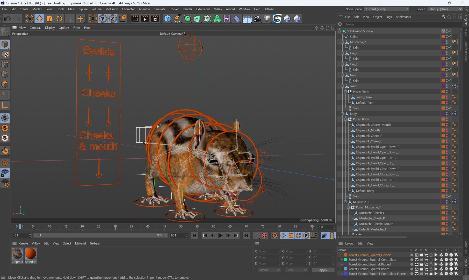The image size is (469, 280).
Task: Click the Undo arrow icon
Action: 7,19
